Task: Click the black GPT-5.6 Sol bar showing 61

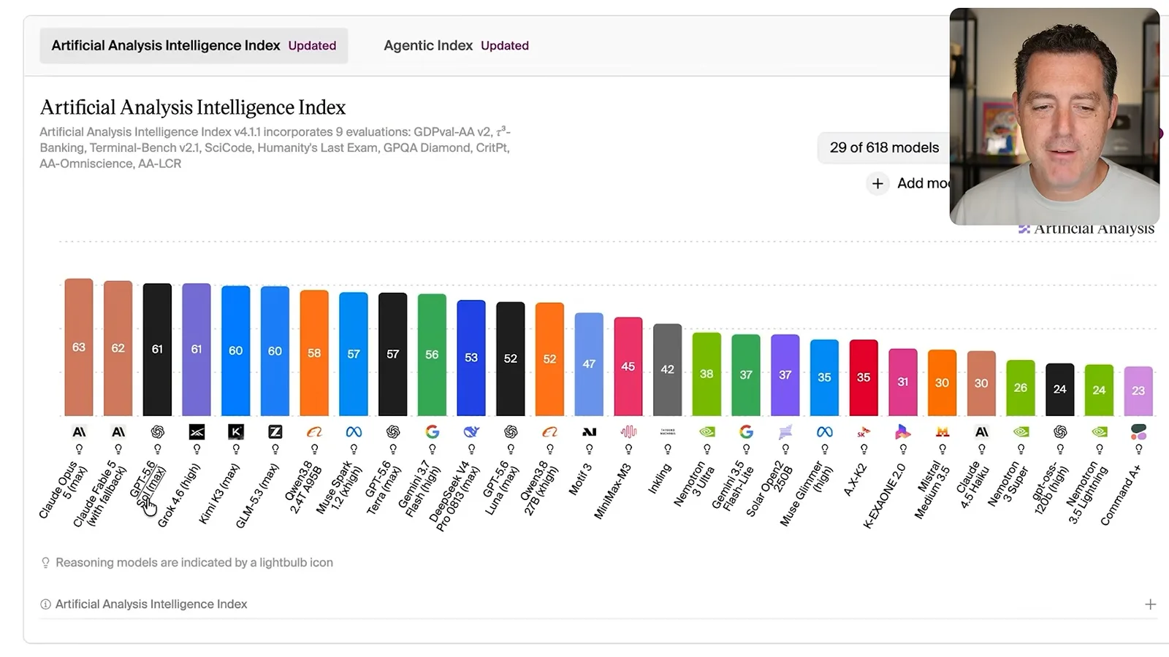Action: pos(157,350)
